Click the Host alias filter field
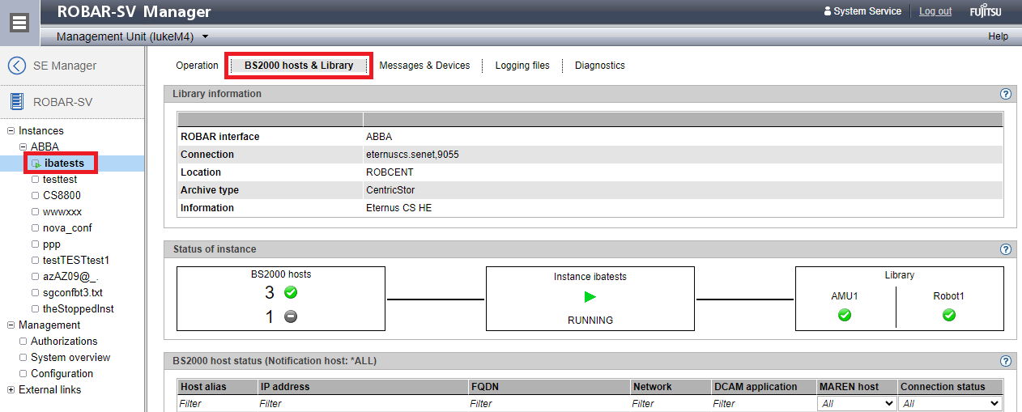 tap(217, 403)
